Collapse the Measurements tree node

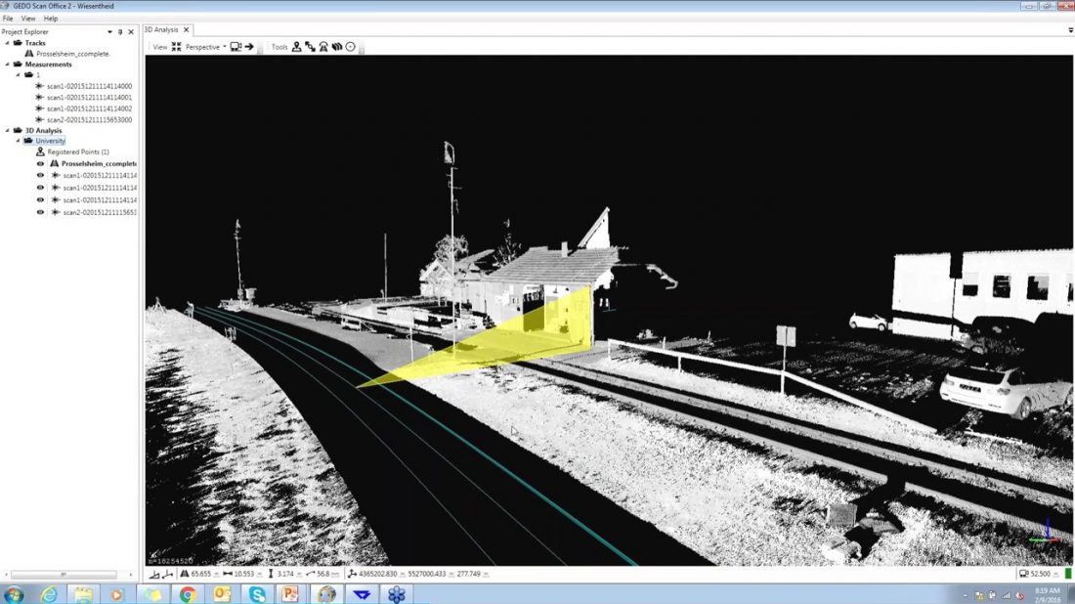pos(6,64)
